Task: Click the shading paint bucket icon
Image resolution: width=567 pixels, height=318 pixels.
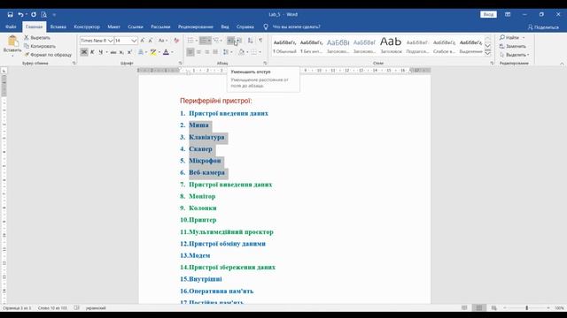Action: coord(241,52)
